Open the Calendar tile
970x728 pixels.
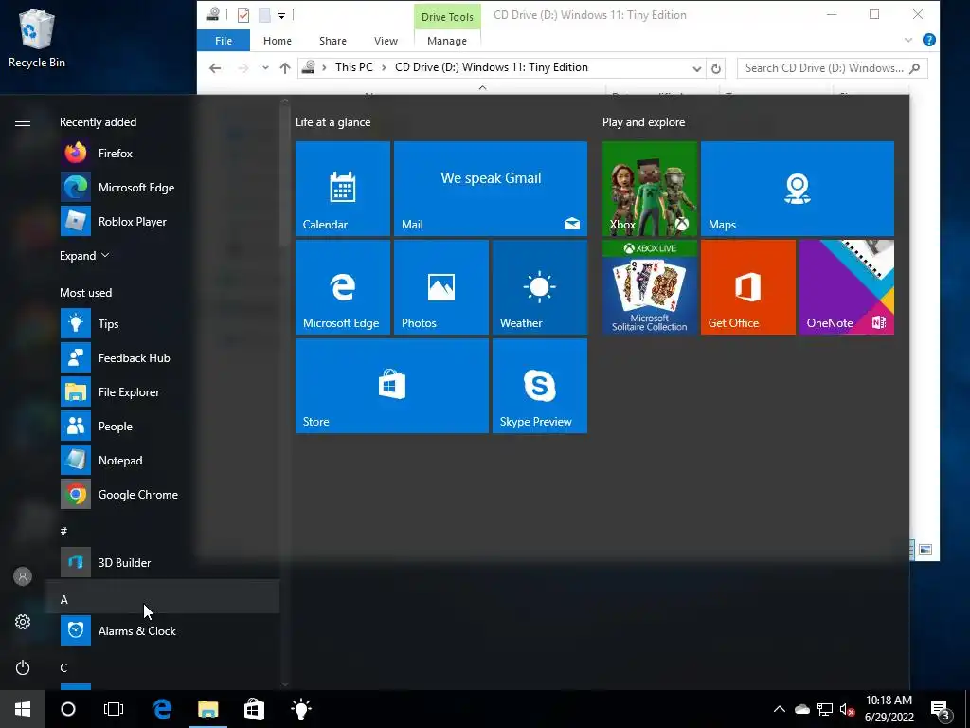(x=343, y=189)
